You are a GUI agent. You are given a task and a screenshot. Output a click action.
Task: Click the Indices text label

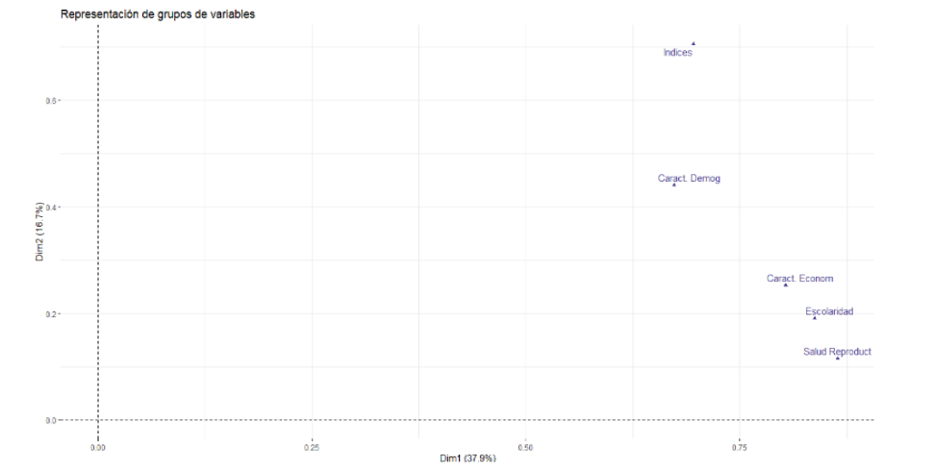click(x=677, y=53)
